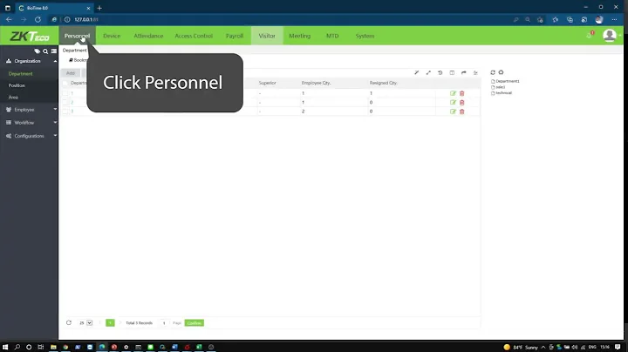Click the page number input field

(x=164, y=322)
